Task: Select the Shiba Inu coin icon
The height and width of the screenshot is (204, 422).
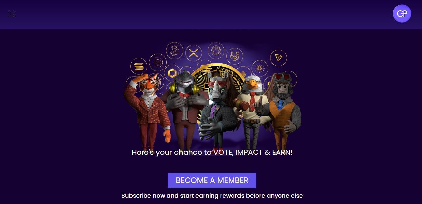Action: pyautogui.click(x=234, y=56)
